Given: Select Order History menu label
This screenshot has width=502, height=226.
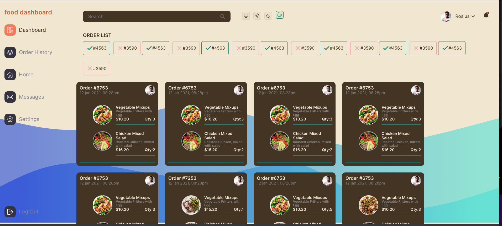Looking at the screenshot, I should (35, 52).
